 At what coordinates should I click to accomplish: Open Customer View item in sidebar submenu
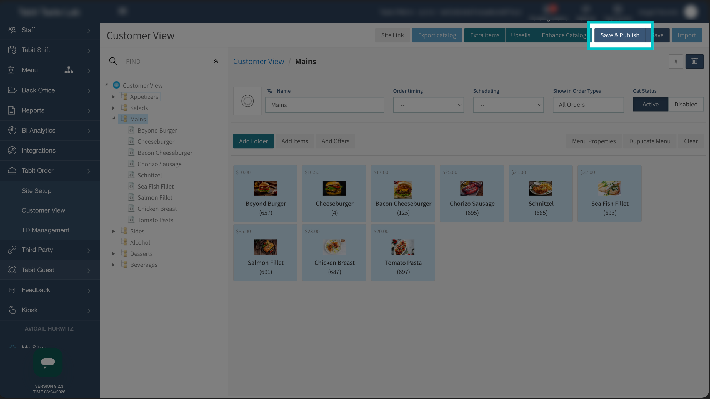tap(43, 210)
